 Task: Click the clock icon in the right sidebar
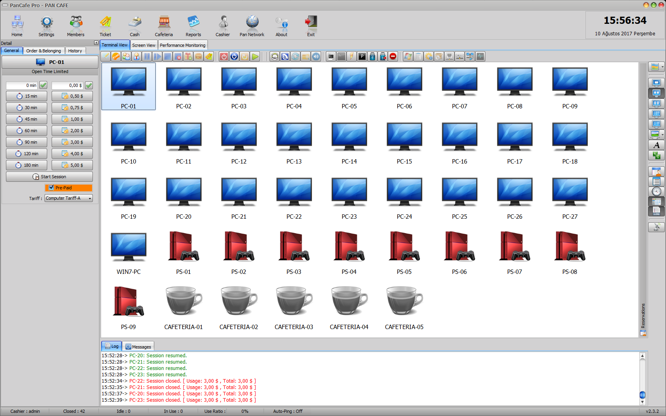(x=657, y=191)
